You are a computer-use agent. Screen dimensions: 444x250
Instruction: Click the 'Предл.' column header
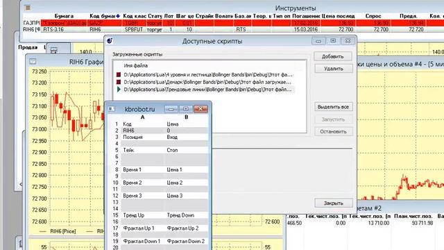(x=409, y=16)
